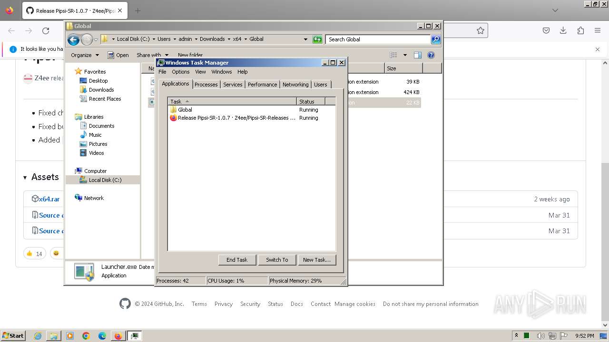Select Pictures library in sidebar

pos(98,144)
